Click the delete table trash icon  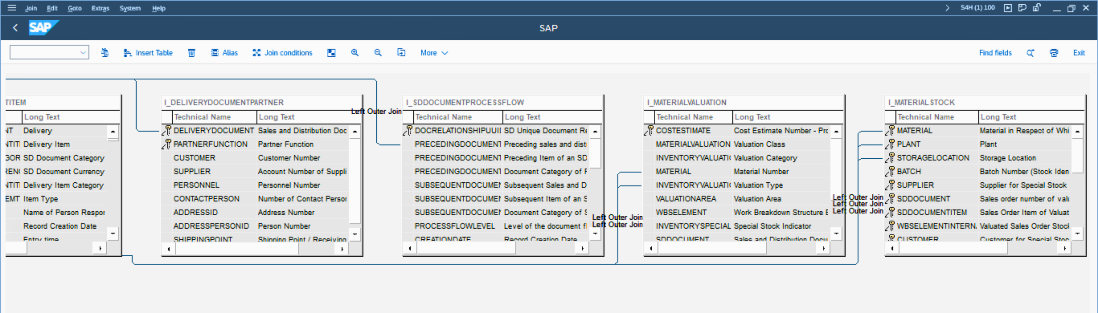(x=192, y=53)
